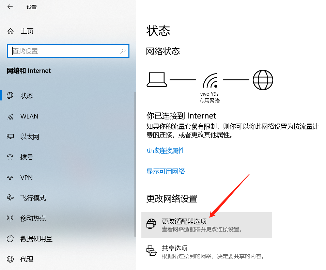Click 查看网络适配器并更改连接设置 description
The height and width of the screenshot is (270, 326).
[x=202, y=229]
